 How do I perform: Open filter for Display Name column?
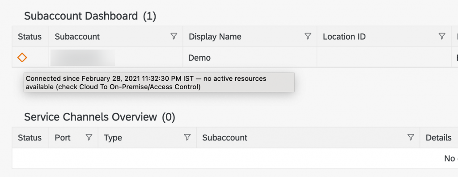click(308, 36)
